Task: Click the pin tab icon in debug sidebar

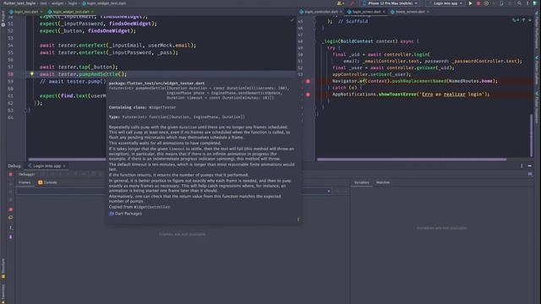Action: coord(11,236)
